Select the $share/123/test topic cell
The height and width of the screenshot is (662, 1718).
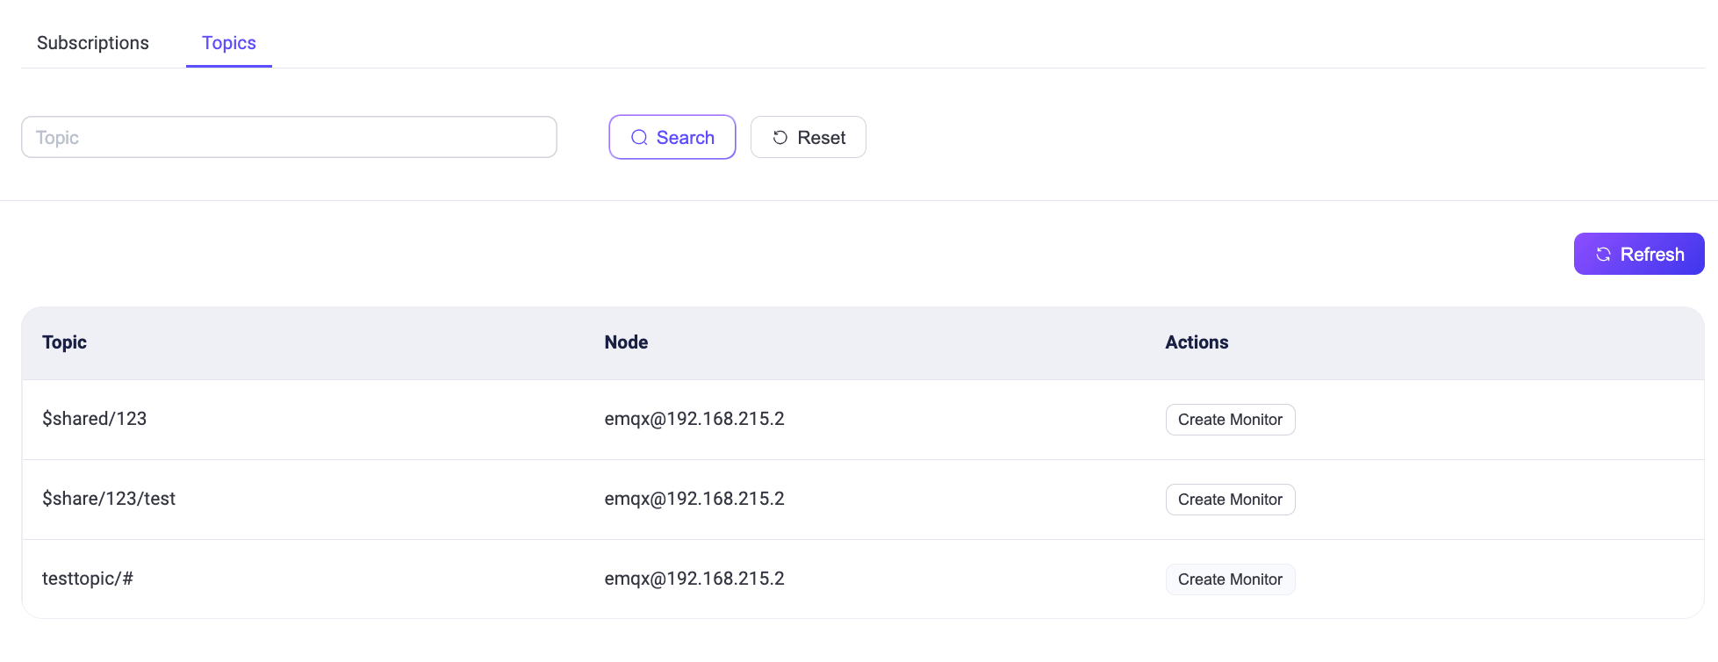109,499
